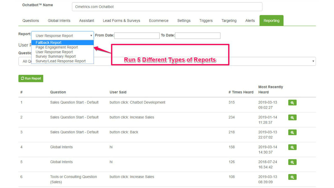Switch to the Ecommerce tab
The height and width of the screenshot is (188, 334).
(158, 20)
